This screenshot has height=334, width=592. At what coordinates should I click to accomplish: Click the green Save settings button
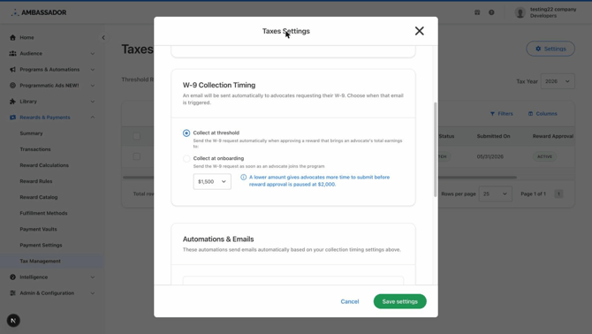click(x=400, y=301)
